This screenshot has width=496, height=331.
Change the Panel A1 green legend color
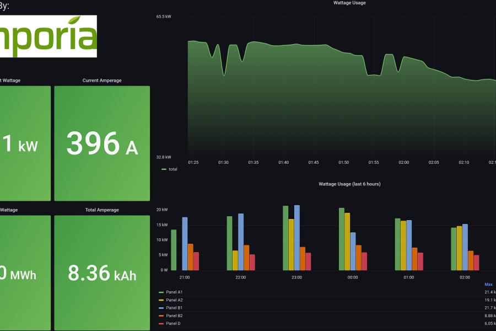point(161,292)
